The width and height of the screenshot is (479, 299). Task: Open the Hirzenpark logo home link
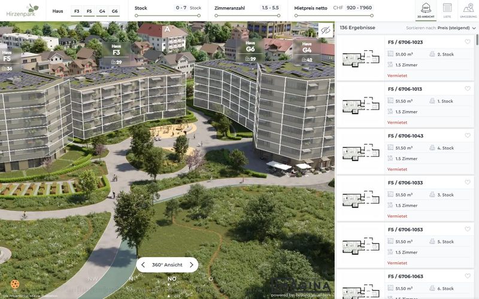click(x=23, y=10)
